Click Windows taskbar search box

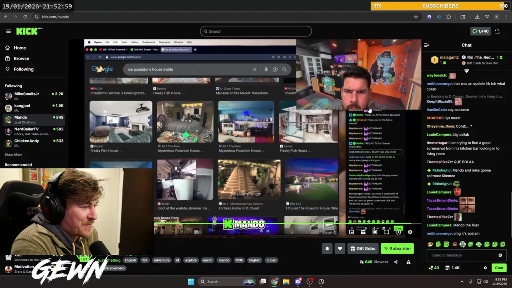point(227,282)
